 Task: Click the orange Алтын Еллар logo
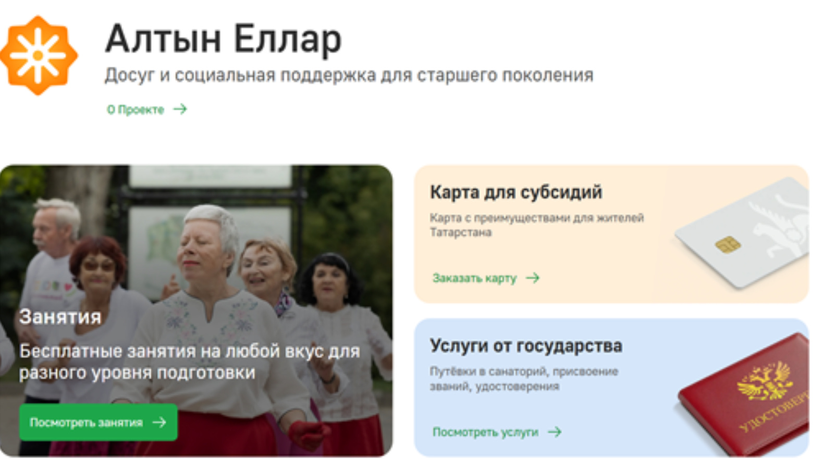39,55
